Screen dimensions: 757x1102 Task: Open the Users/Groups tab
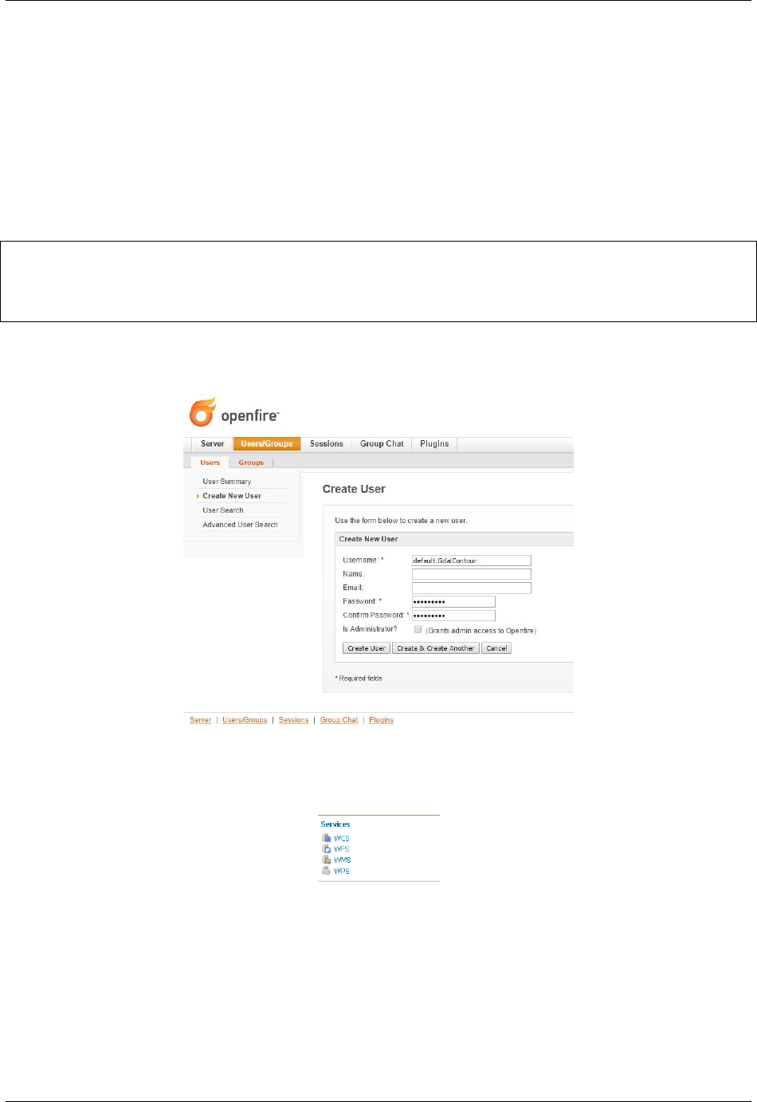coord(267,444)
